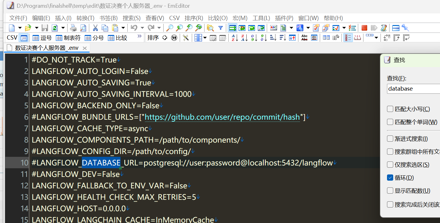Click the spell check ABC icon
The height and width of the screenshot is (223, 440).
click(273, 28)
